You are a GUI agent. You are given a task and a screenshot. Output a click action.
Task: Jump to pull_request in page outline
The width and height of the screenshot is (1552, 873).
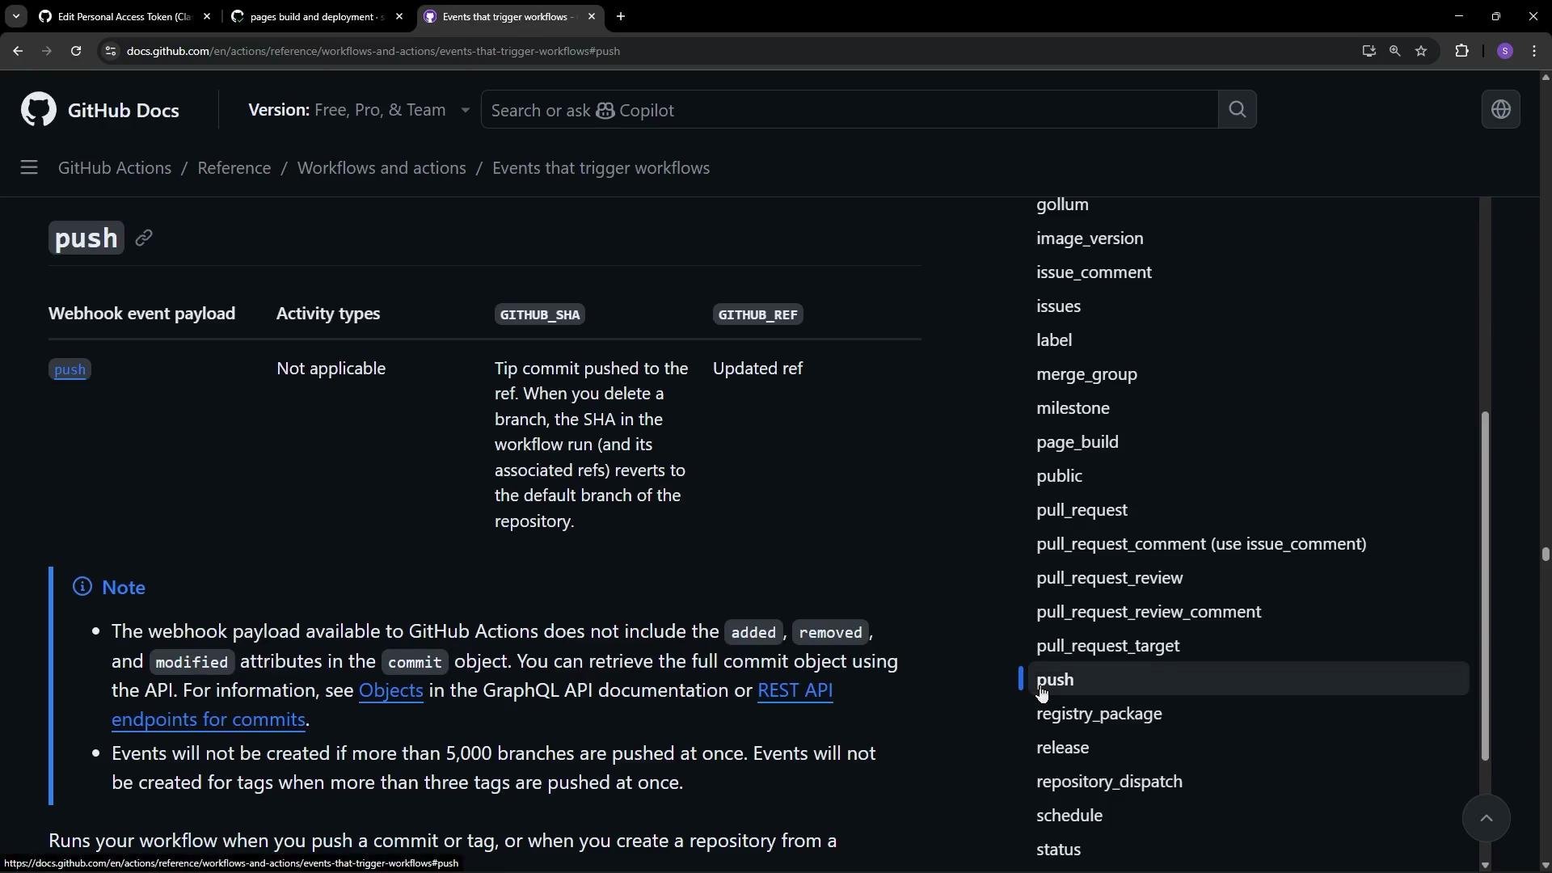tap(1082, 510)
